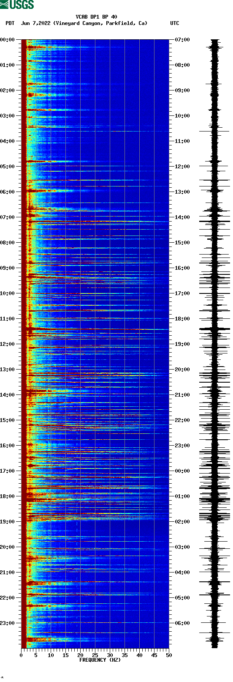This screenshot has height=682, width=233.
Task: Click the '01:00' UTC label on the right axis
Action: point(182,496)
